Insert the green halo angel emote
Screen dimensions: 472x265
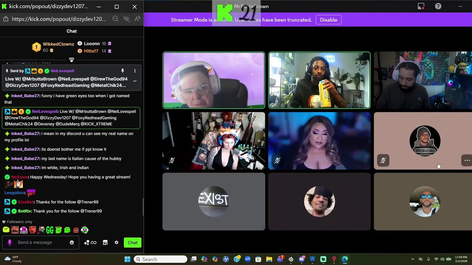(59, 230)
